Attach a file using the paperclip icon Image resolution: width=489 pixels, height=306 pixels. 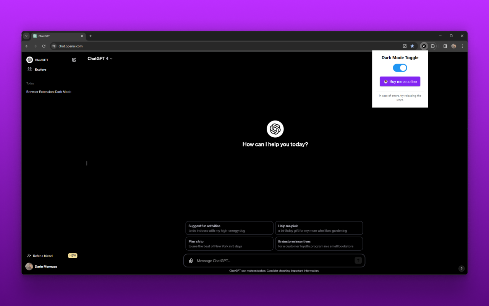191,261
